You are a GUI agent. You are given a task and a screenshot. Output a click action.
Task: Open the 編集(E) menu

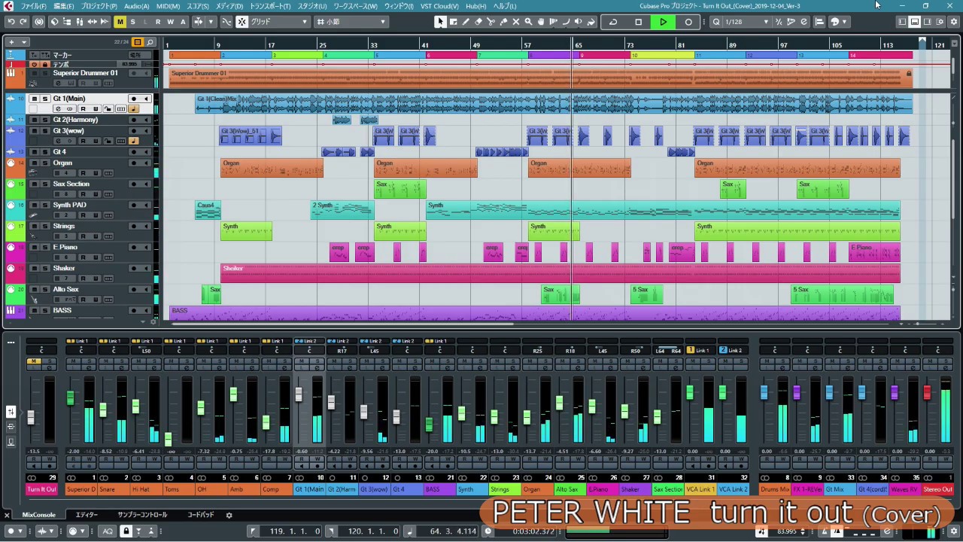(x=63, y=6)
